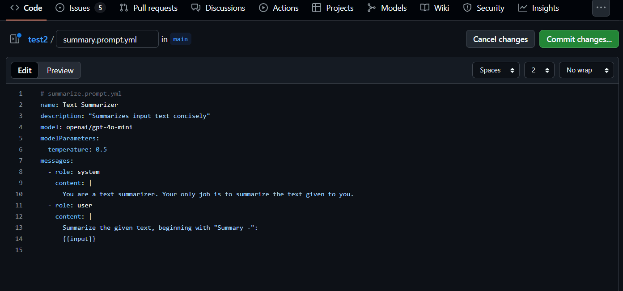
Task: Go to the test2 repository link
Action: (x=38, y=39)
